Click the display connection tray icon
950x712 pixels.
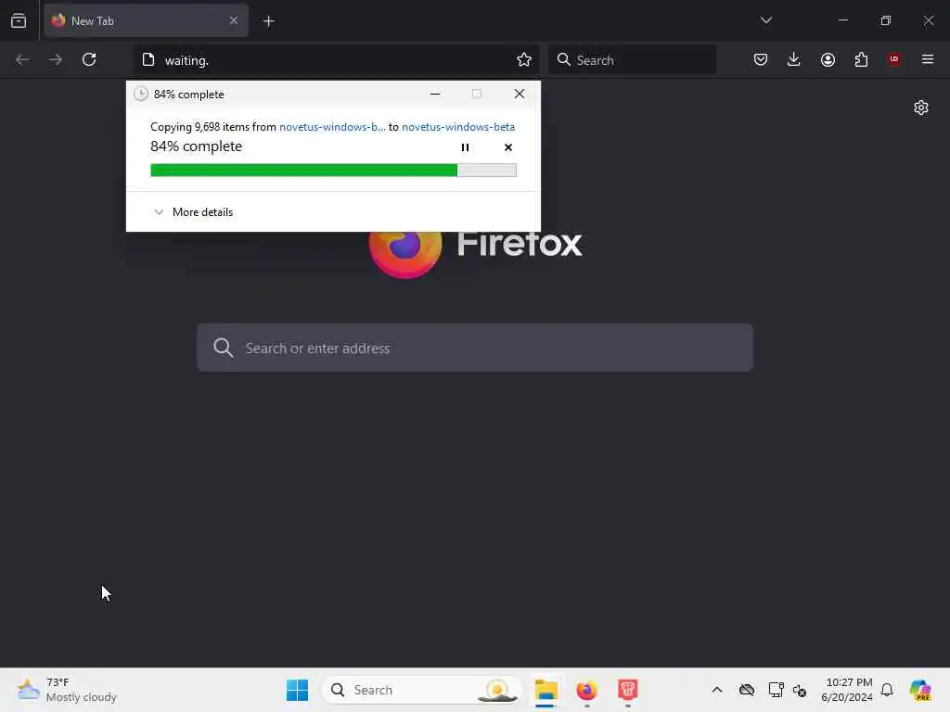(777, 690)
